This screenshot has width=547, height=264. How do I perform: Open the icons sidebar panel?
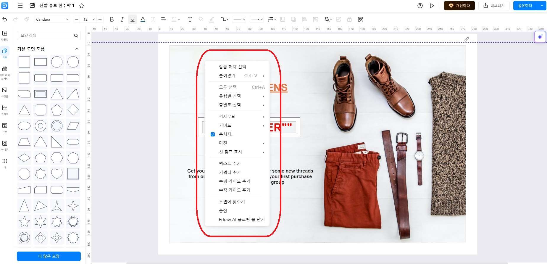tap(5, 145)
